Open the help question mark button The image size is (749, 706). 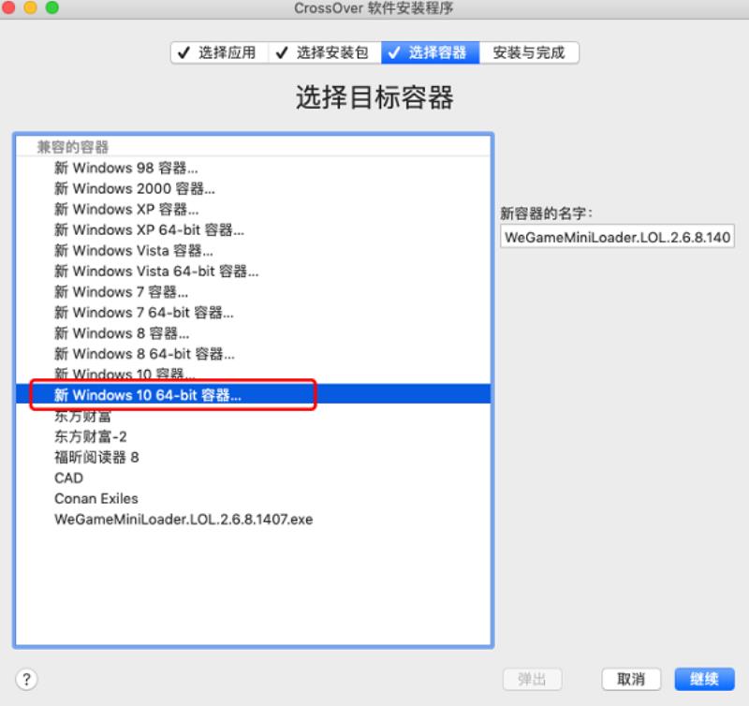point(27,679)
